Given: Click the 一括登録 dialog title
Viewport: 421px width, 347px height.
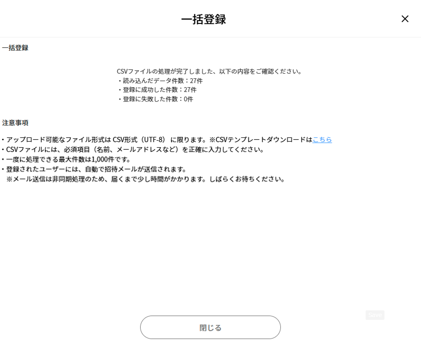Looking at the screenshot, I should [203, 19].
